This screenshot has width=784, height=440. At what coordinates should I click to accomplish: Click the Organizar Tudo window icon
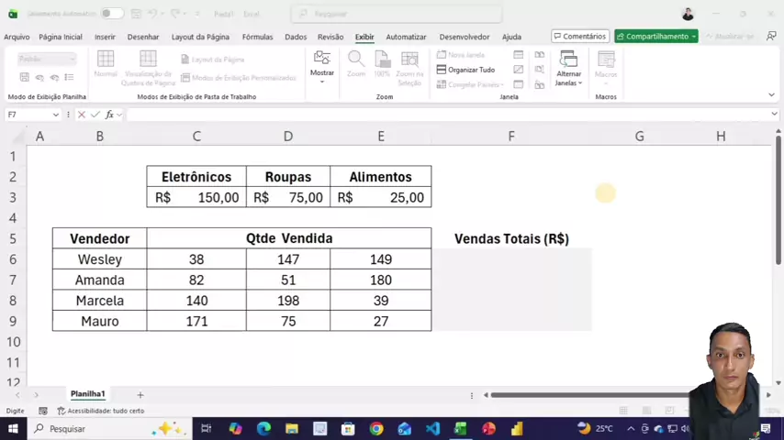point(442,70)
